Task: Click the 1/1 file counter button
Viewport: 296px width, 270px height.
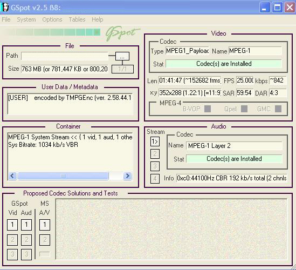Action: (122, 69)
